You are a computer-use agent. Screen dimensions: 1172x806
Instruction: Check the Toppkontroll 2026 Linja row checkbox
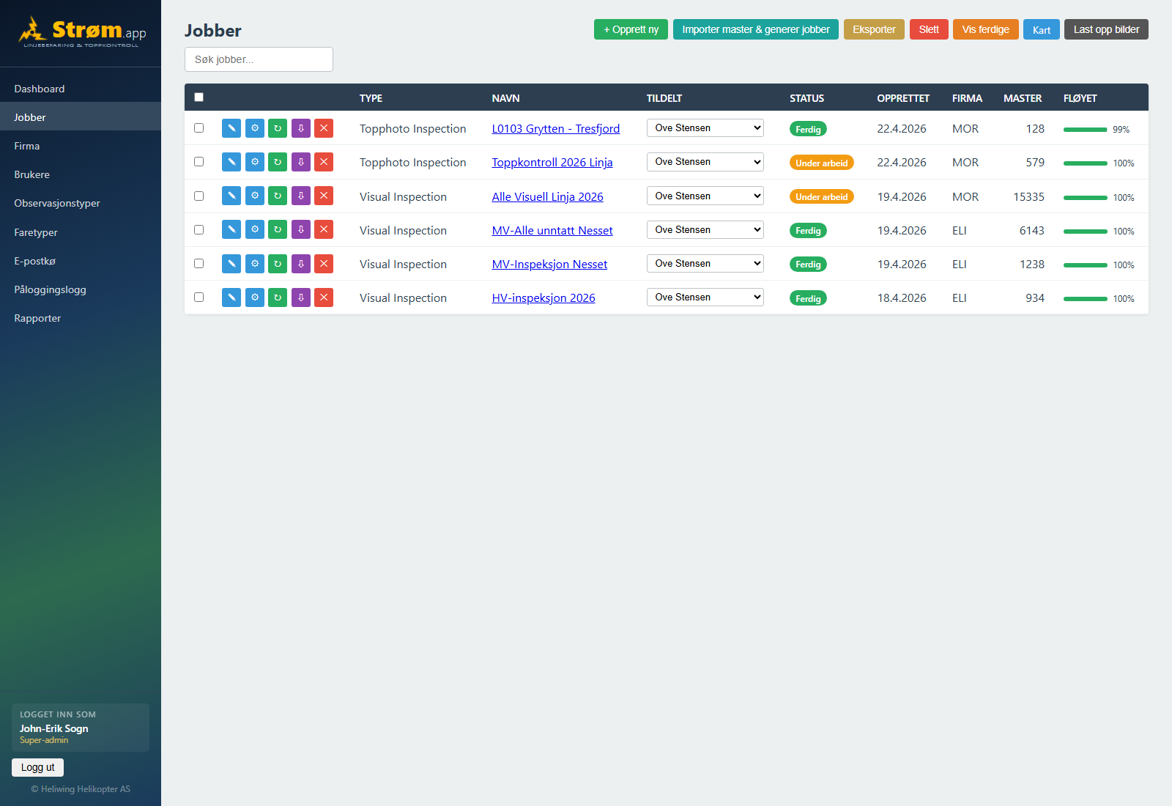tap(199, 162)
